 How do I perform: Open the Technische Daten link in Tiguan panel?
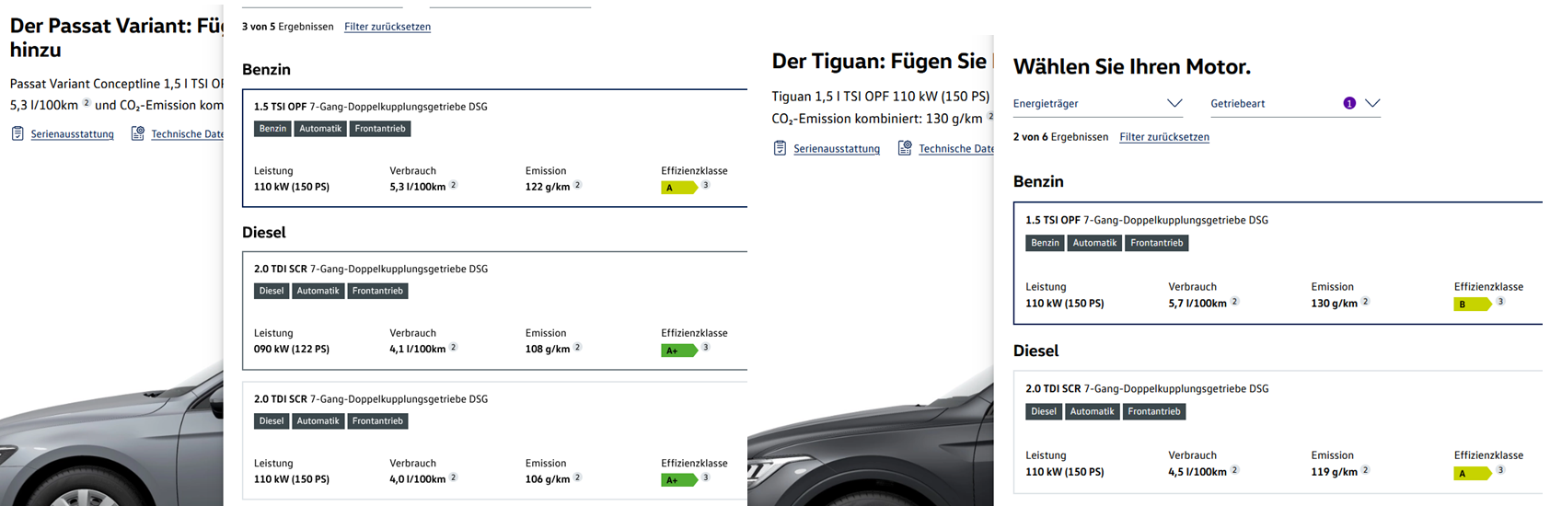click(956, 149)
